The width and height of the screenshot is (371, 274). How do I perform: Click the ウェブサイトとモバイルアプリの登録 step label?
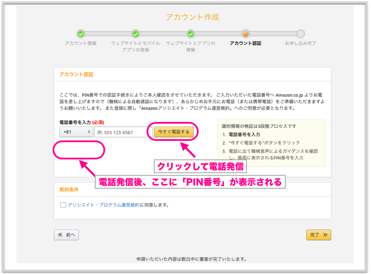136,47
